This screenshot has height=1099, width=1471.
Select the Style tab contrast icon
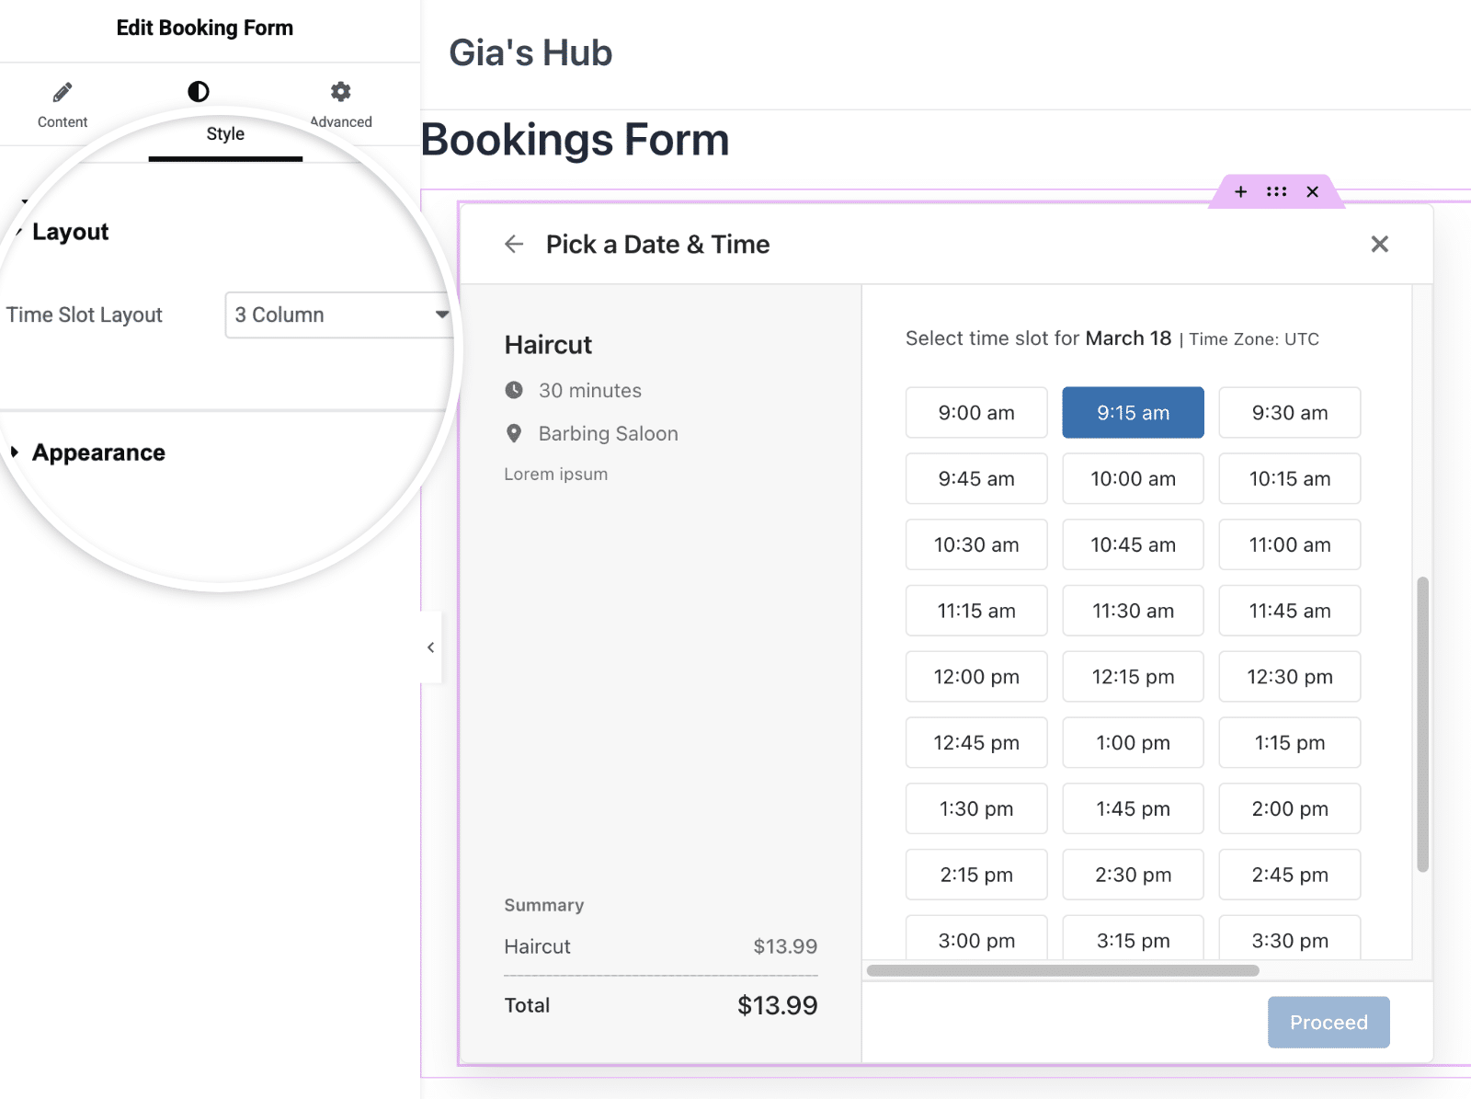tap(196, 92)
